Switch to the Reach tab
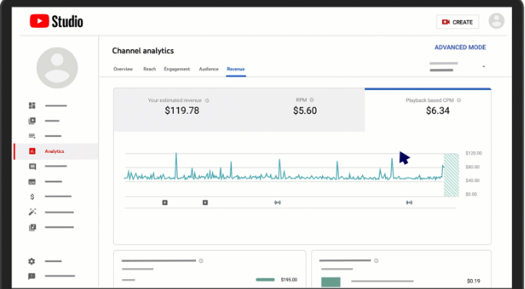The image size is (525, 289). pos(150,69)
